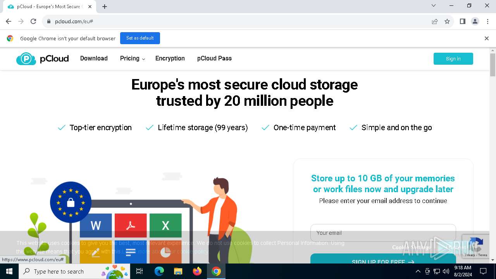The height and width of the screenshot is (279, 496).
Task: View site information lock icon
Action: (x=49, y=21)
